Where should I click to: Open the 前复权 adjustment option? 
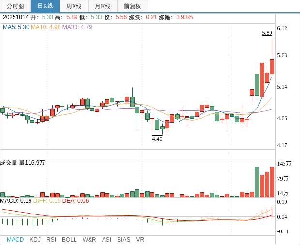(132, 6)
